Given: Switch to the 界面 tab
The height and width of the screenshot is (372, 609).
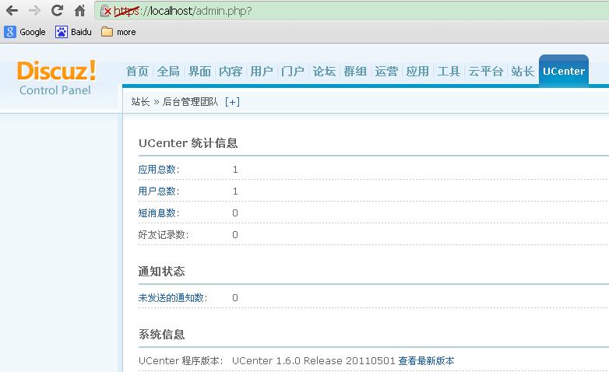Looking at the screenshot, I should tap(199, 71).
